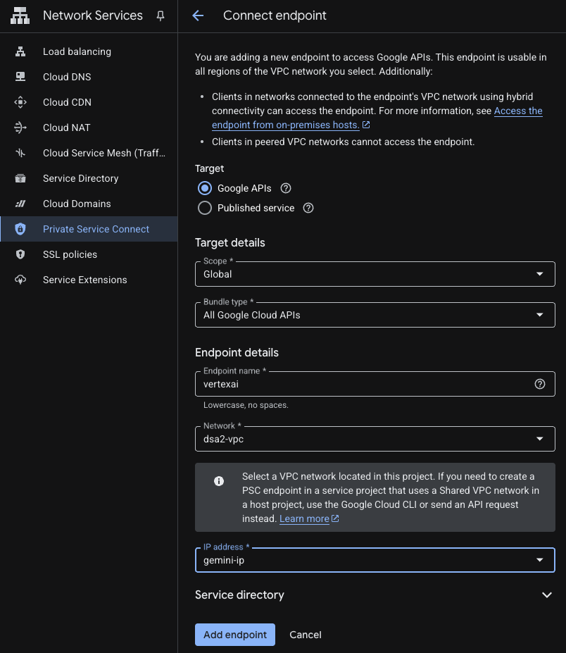Screen dimensions: 566x653
Task: Click the Private Service Connect shield icon
Action: pos(20,229)
